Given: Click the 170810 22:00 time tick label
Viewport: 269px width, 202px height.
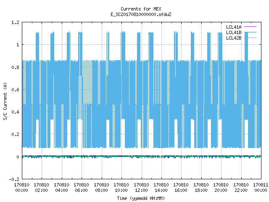Looking at the screenshot, I should (241, 188).
